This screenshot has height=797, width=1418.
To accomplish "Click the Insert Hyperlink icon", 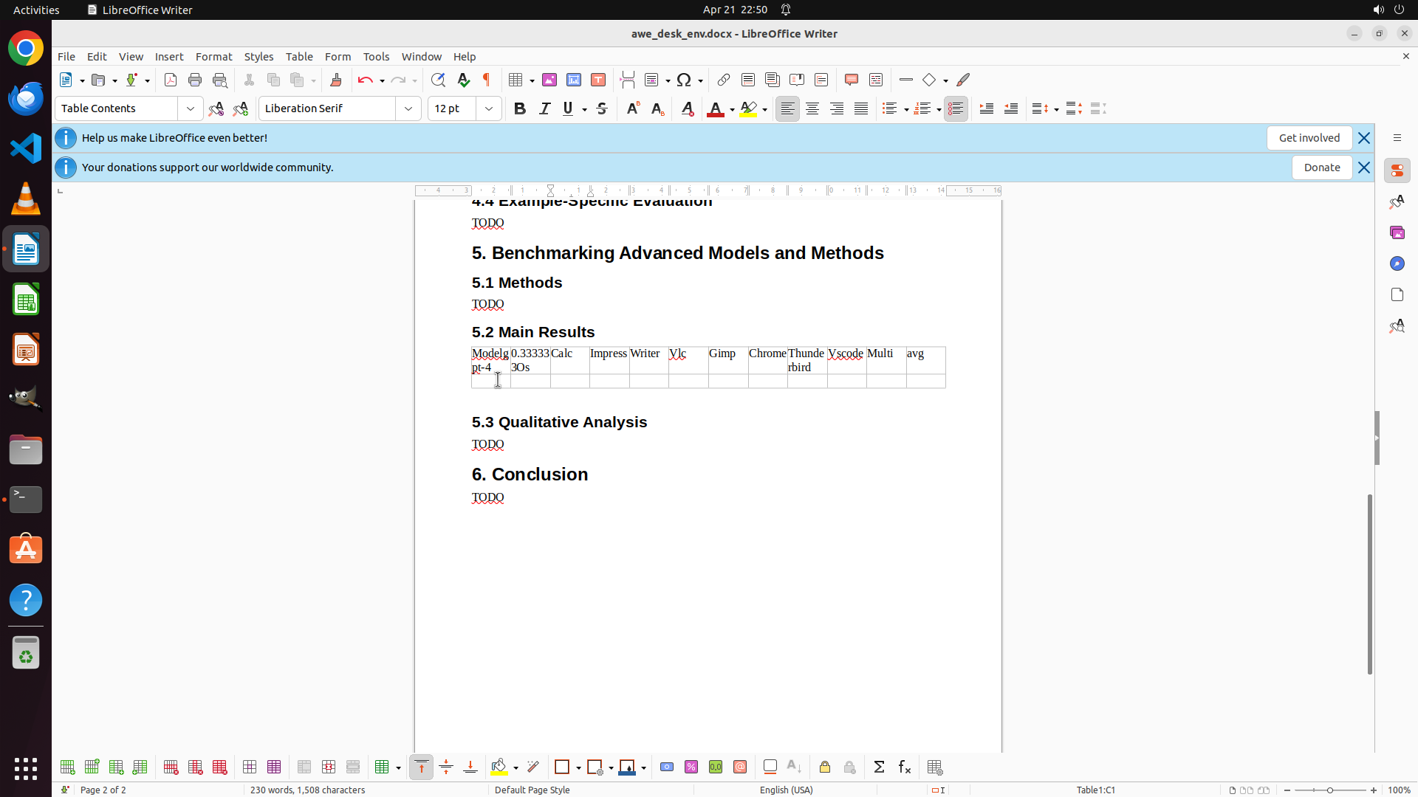I will click(x=724, y=80).
